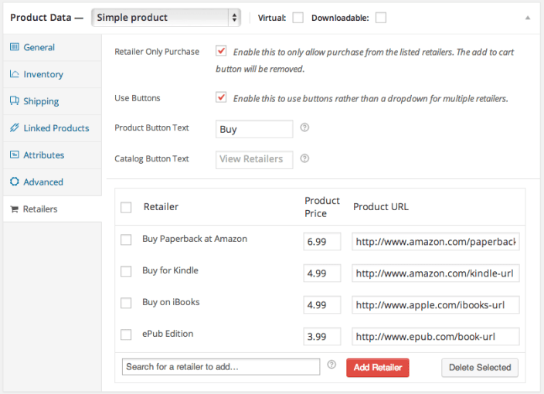This screenshot has width=544, height=394.
Task: Focus the Search for a retailer field
Action: coord(221,367)
